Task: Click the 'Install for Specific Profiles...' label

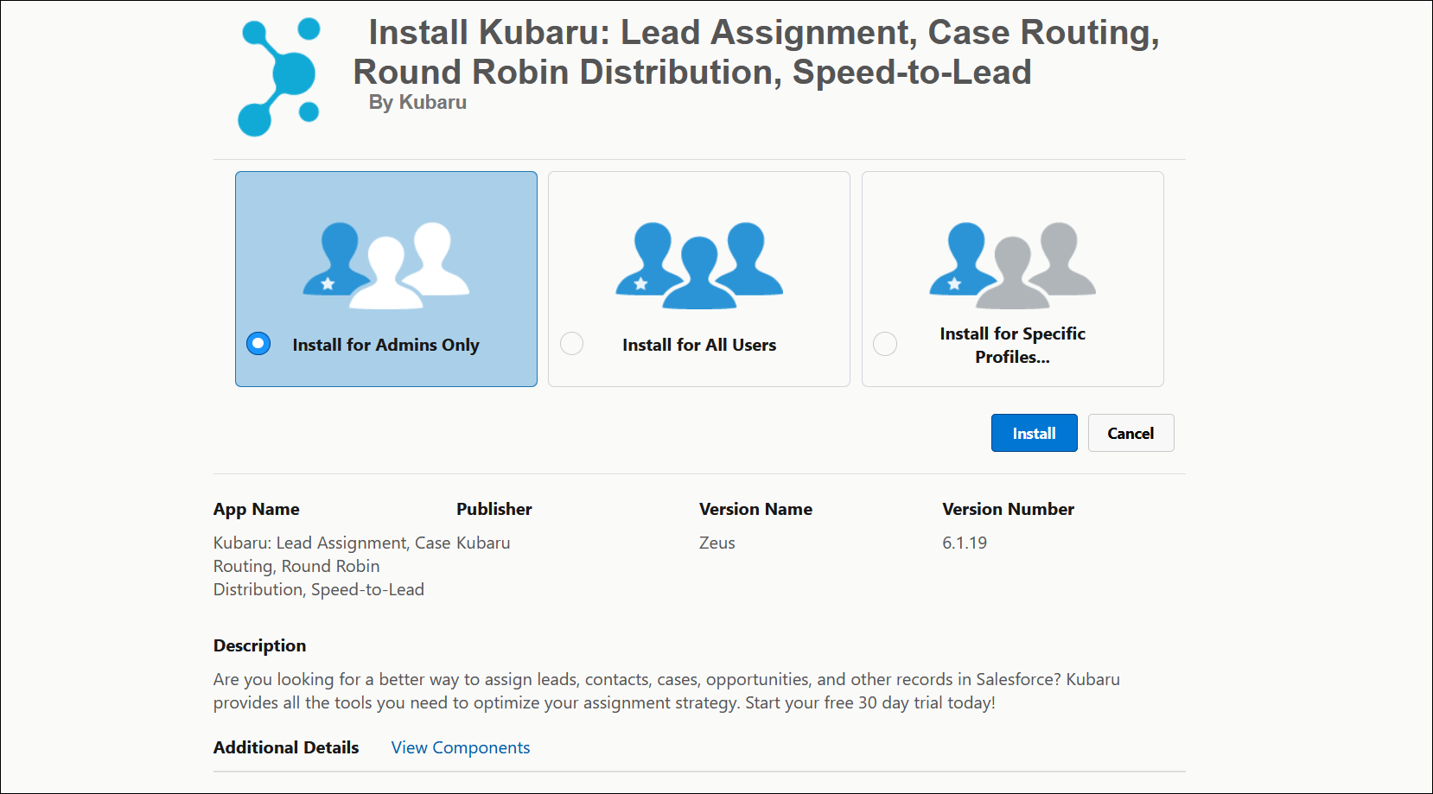Action: point(1013,345)
